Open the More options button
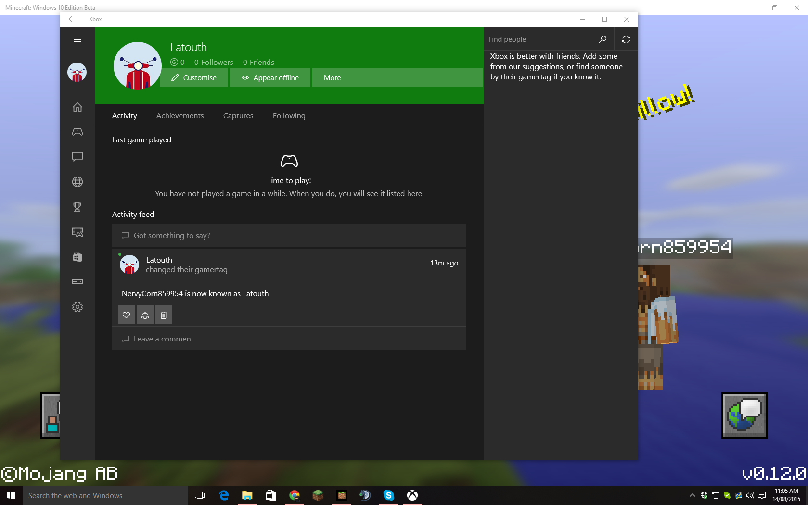 [x=397, y=77]
